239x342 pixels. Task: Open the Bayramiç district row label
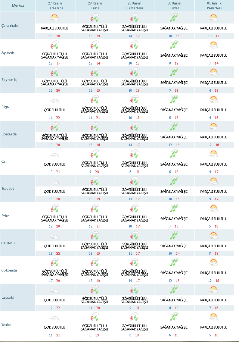pyautogui.click(x=9, y=80)
